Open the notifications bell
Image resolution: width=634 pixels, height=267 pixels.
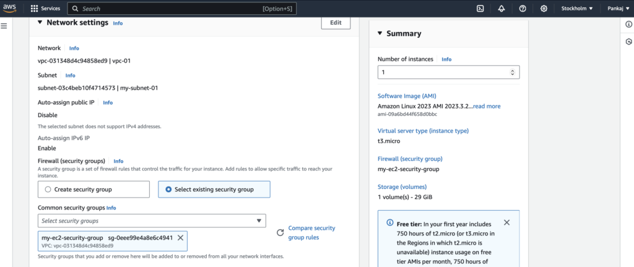502,9
